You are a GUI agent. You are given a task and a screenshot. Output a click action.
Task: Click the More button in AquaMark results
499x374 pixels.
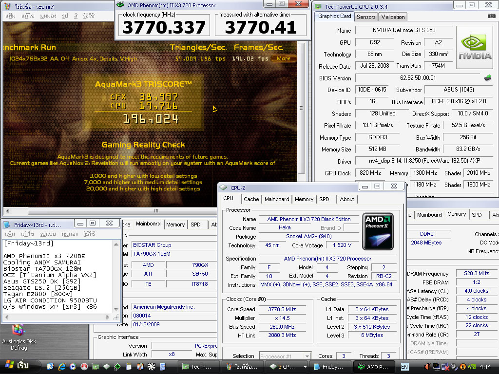click(284, 58)
